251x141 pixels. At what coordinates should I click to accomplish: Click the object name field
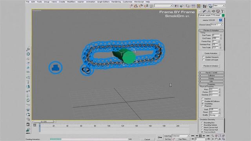[210, 15]
